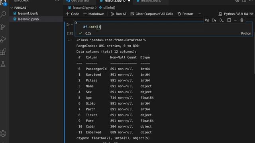255x143 pixels.
Task: Switch to the lesson2.ipynb tab
Action: click(x=115, y=1)
